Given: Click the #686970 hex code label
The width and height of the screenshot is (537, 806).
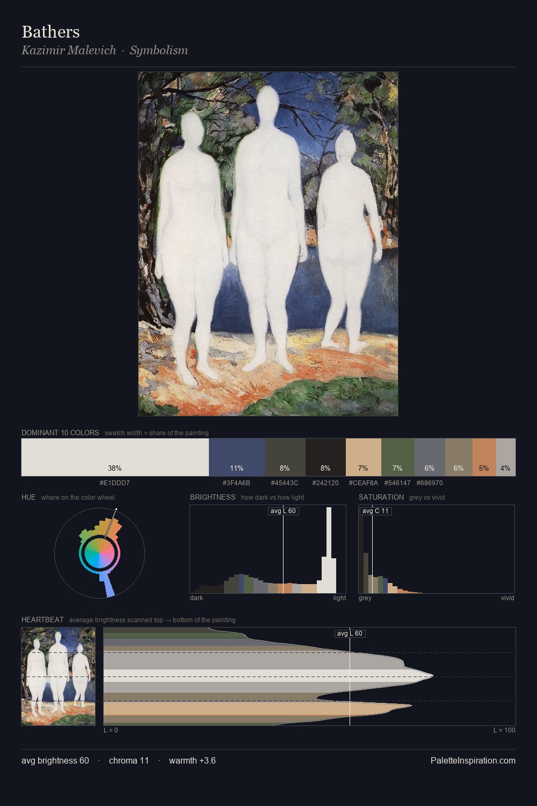Looking at the screenshot, I should point(429,483).
